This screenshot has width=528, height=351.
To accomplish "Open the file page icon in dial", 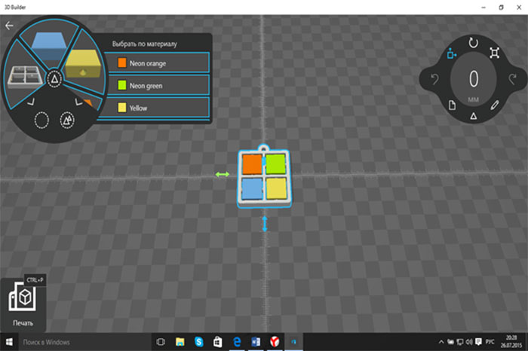I will point(453,105).
